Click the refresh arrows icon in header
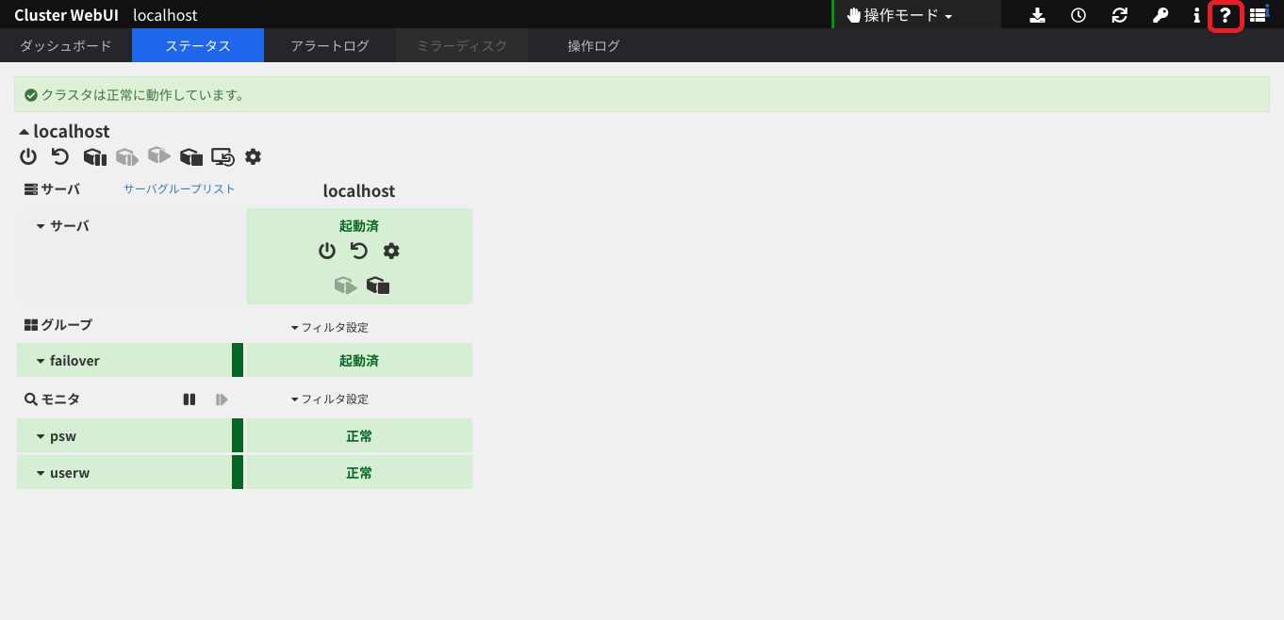The height and width of the screenshot is (620, 1284). (x=1120, y=16)
